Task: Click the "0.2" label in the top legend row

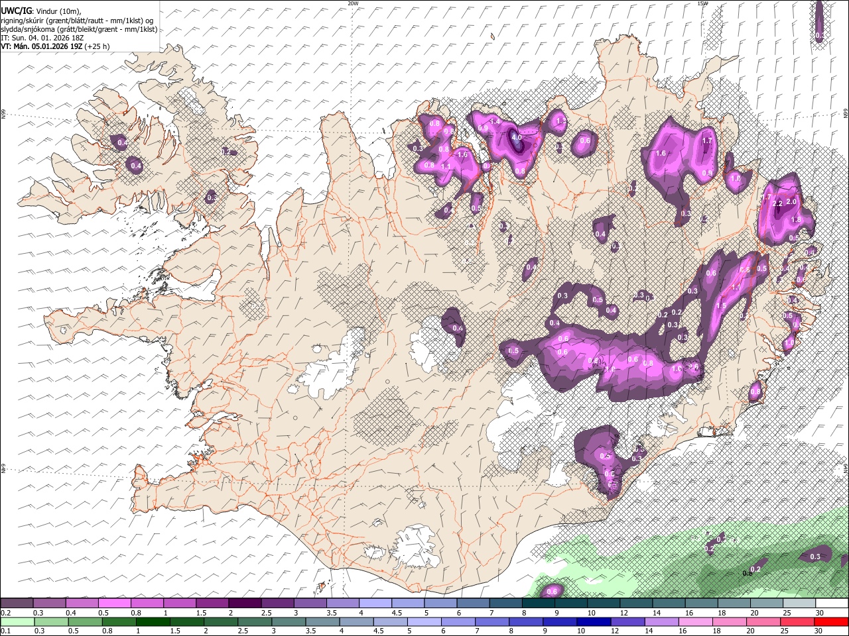Action: click(x=6, y=613)
